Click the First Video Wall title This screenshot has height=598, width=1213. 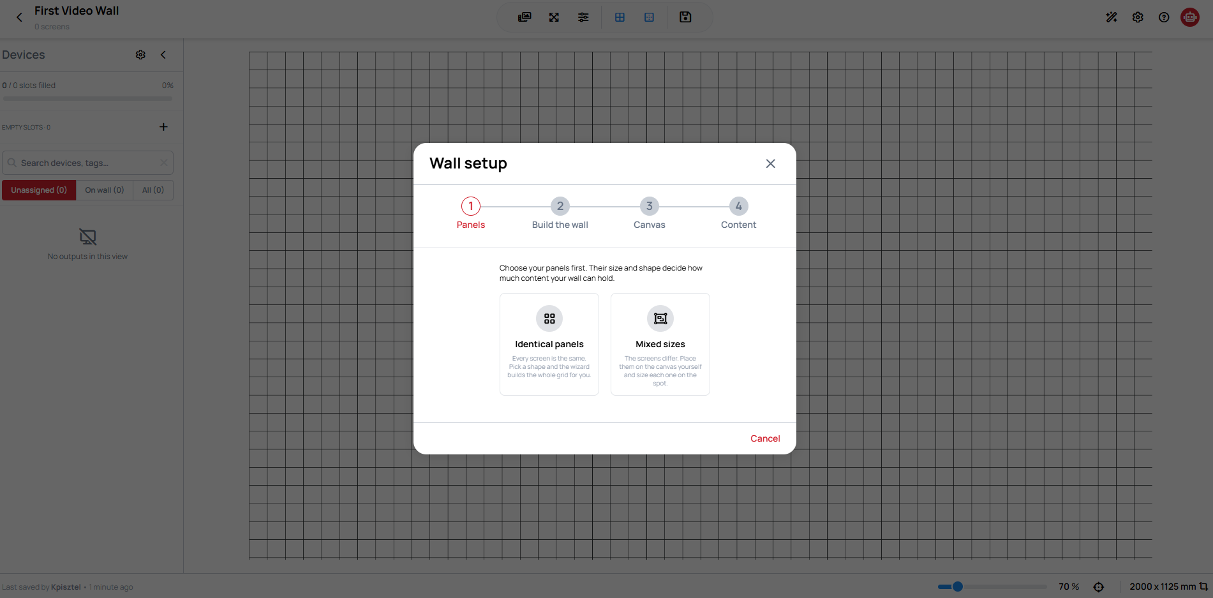click(77, 11)
